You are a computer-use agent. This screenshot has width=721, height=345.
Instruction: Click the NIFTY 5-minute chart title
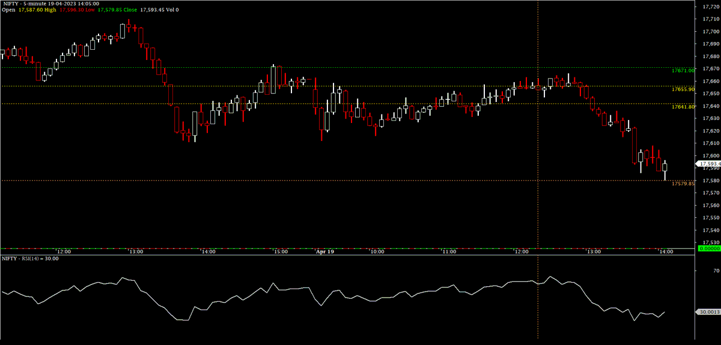[50, 3]
